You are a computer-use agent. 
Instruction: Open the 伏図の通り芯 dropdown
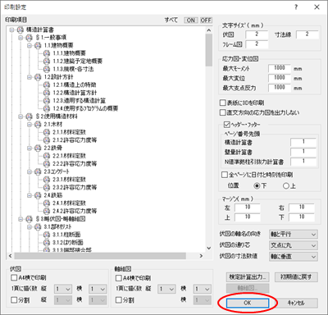click(294, 245)
